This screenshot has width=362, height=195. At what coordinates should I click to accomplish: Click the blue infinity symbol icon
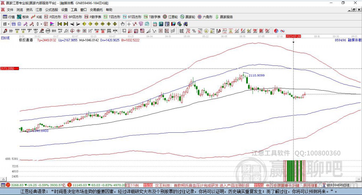click(x=282, y=31)
